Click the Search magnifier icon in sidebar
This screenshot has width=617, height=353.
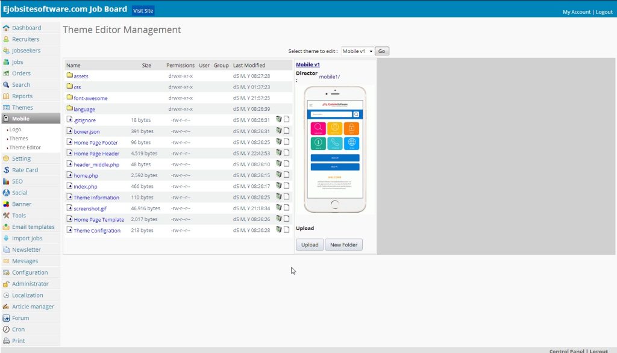pyautogui.click(x=6, y=84)
